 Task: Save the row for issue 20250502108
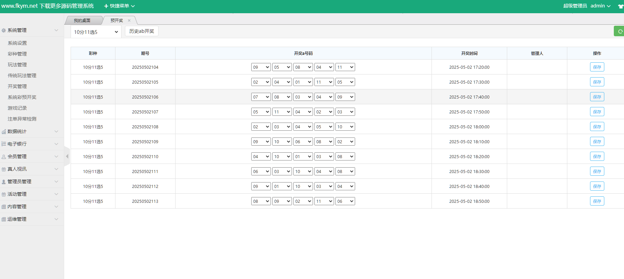[597, 127]
